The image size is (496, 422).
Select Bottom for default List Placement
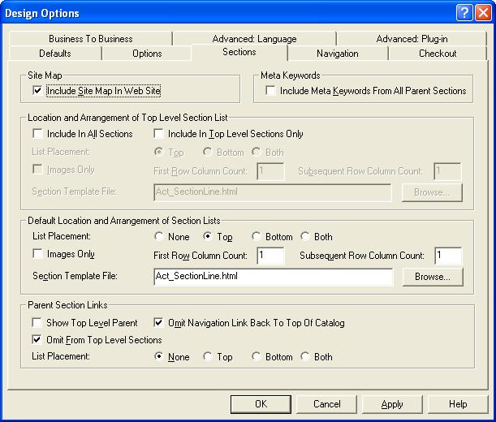pyautogui.click(x=257, y=237)
